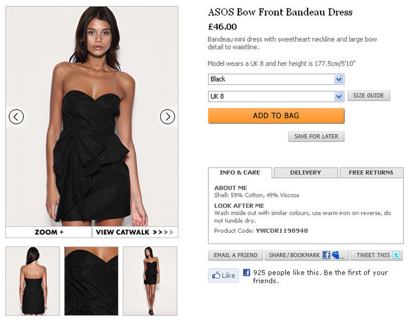
Task: Click the Twitter bird icon
Action: (x=396, y=255)
